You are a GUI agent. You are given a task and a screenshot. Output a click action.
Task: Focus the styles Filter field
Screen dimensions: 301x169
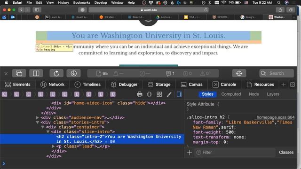(235, 153)
